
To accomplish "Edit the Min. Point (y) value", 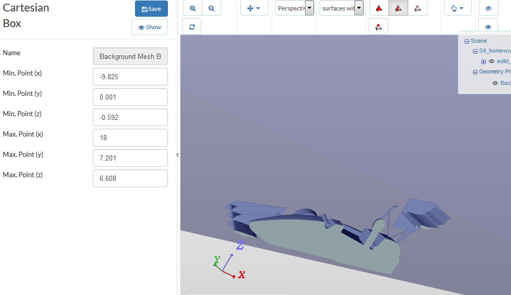I will coord(130,97).
